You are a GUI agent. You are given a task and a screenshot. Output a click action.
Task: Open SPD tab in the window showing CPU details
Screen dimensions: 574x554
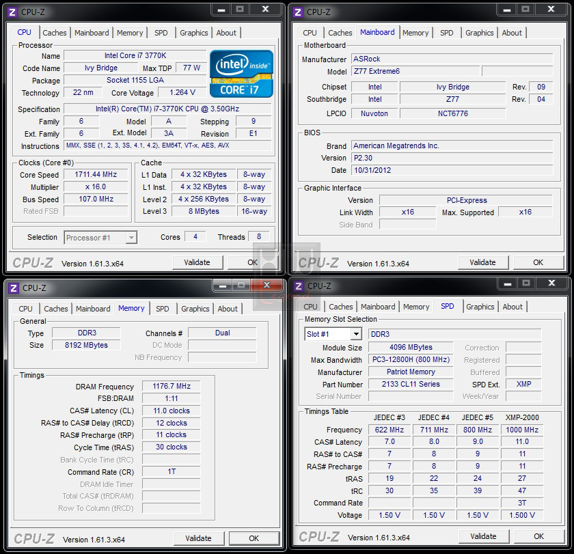161,33
